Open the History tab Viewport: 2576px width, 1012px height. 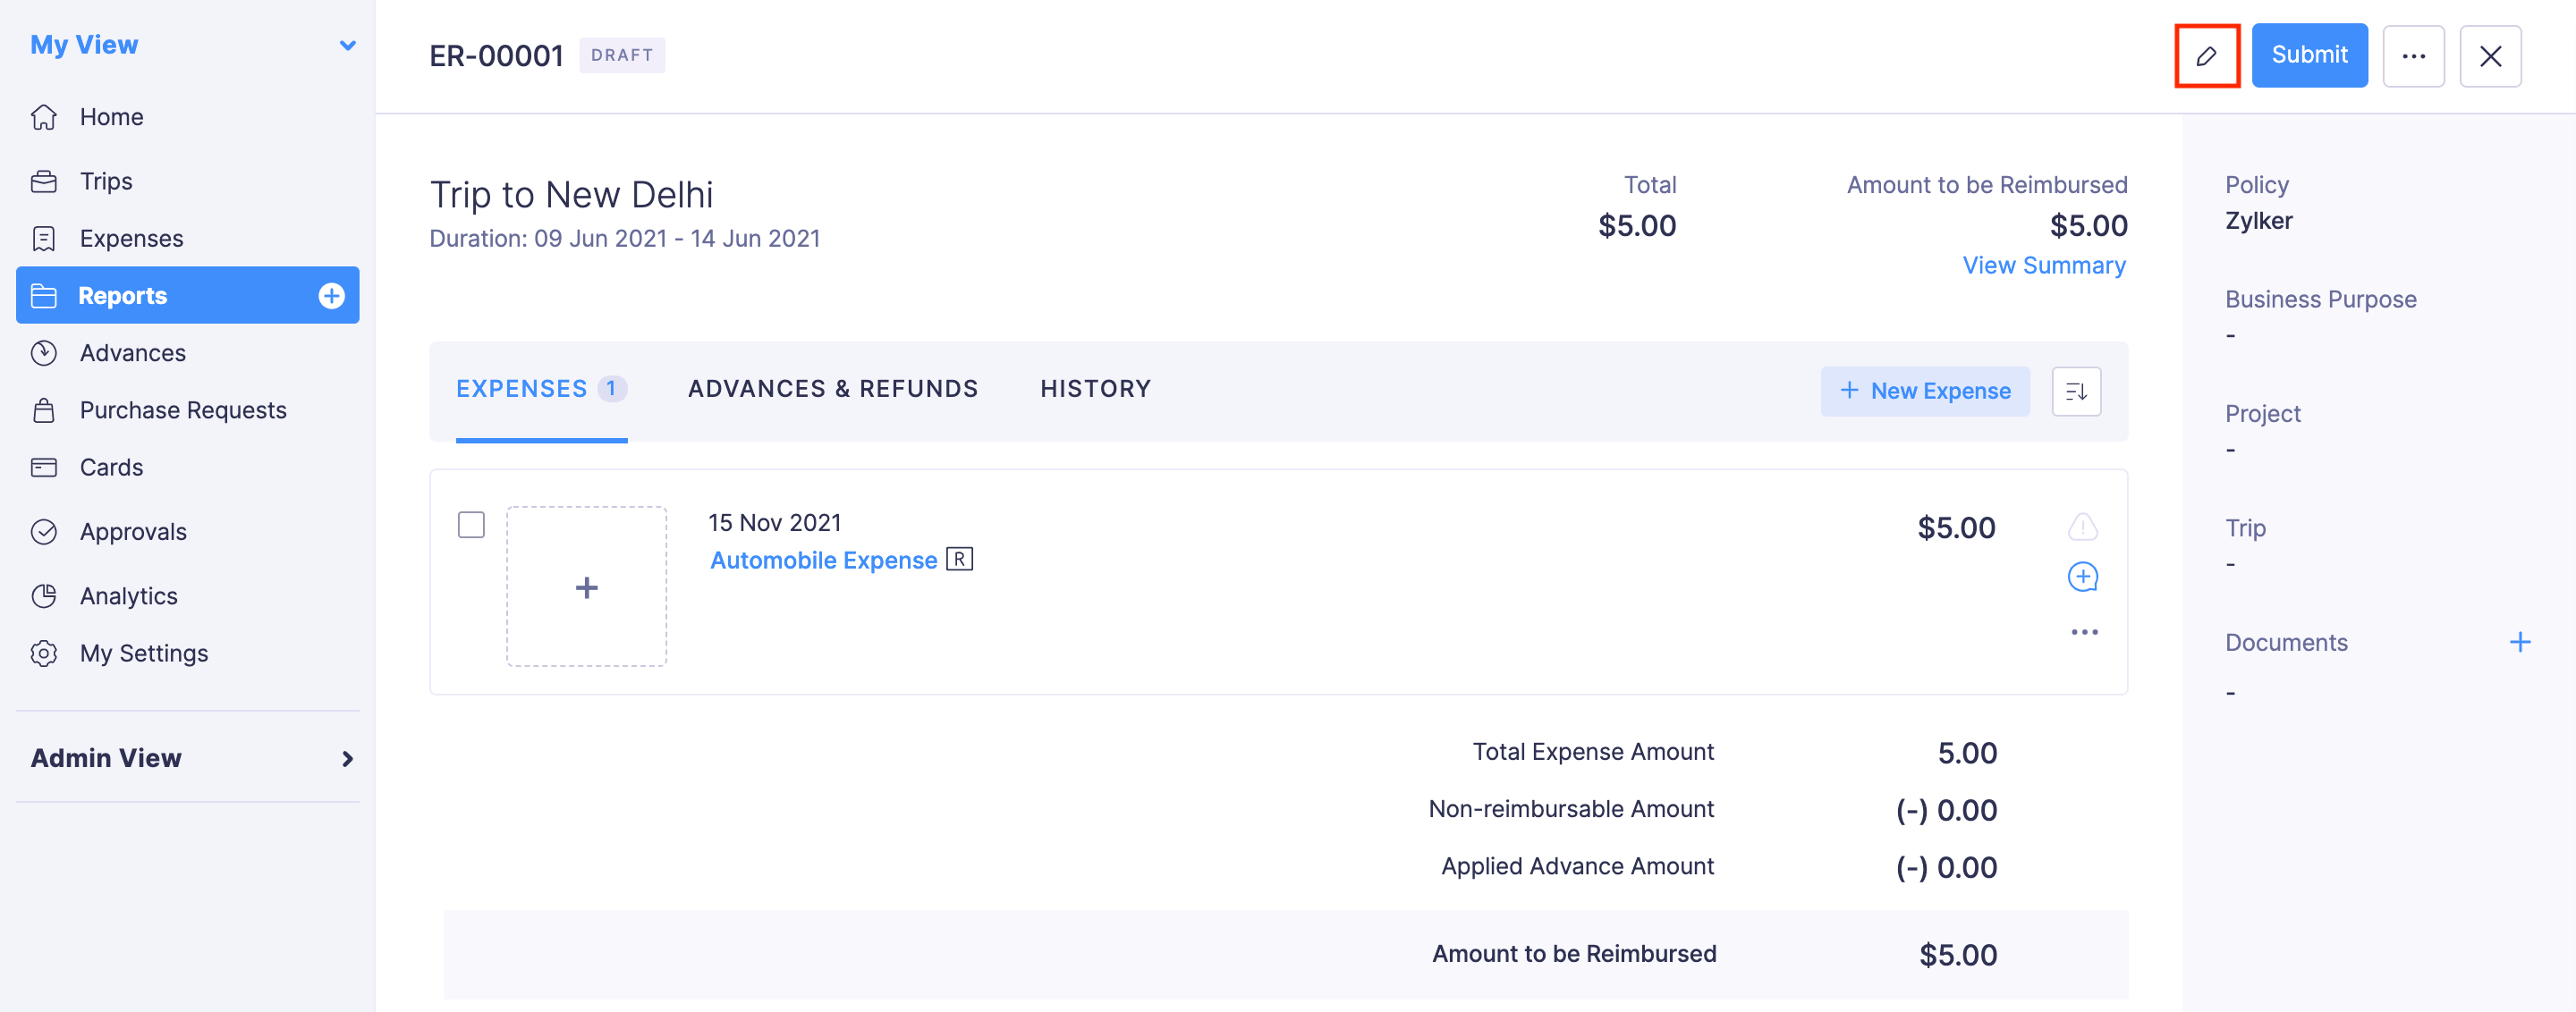[x=1094, y=389]
